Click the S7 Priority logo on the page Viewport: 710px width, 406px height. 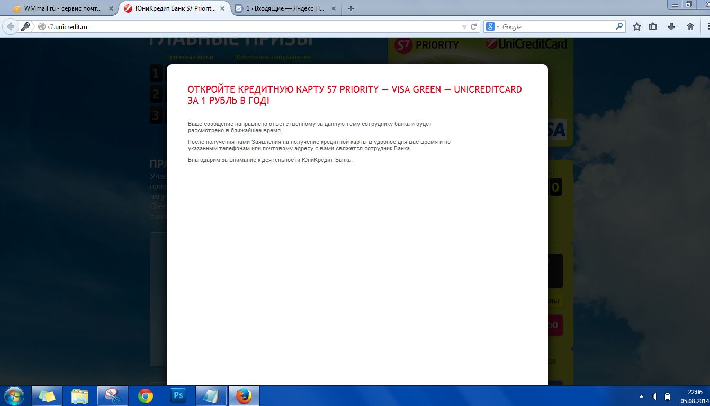[x=427, y=45]
